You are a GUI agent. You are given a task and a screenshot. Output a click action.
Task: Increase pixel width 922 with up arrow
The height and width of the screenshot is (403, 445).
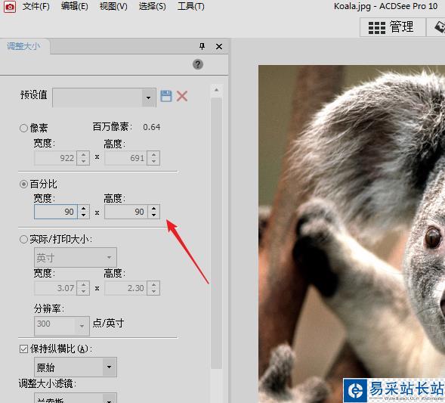point(83,154)
